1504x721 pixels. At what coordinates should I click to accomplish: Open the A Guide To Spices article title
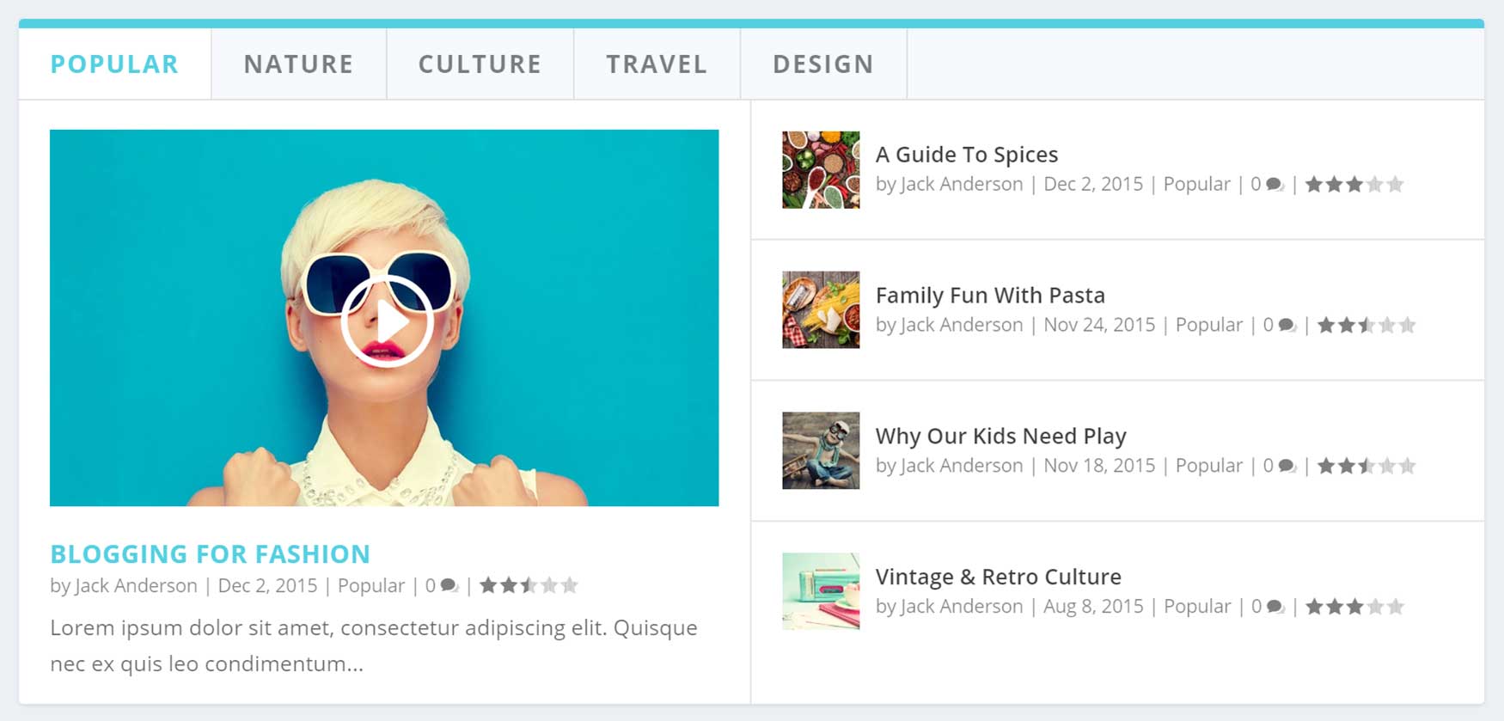point(967,155)
